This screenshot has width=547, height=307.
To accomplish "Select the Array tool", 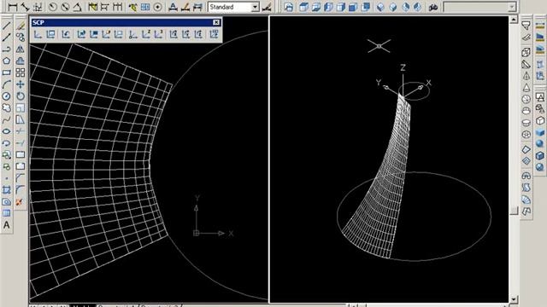I will click(21, 72).
